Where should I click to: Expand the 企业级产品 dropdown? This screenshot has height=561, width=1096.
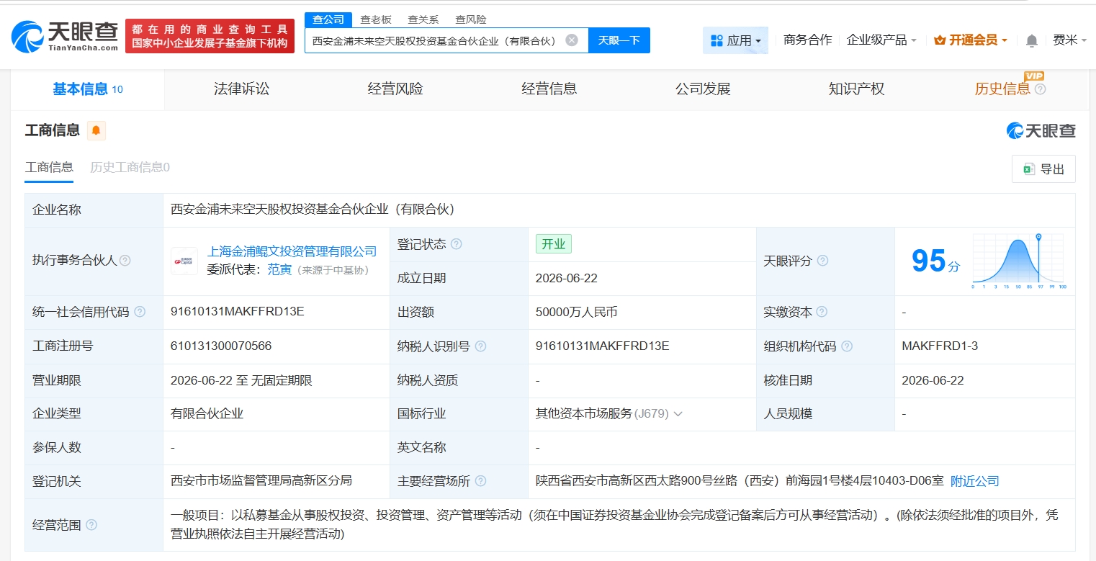click(x=881, y=40)
